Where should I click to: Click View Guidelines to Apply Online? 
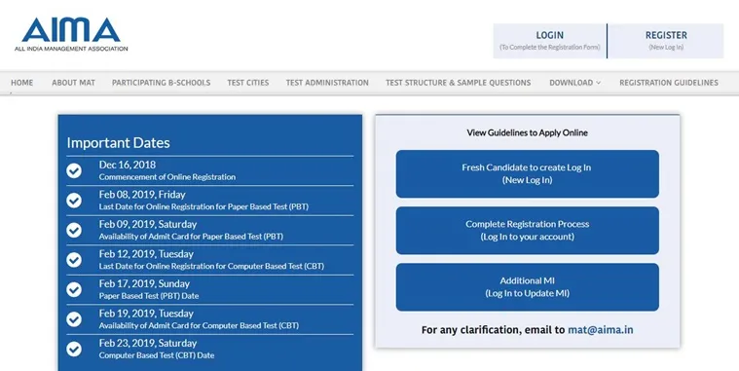(x=528, y=132)
